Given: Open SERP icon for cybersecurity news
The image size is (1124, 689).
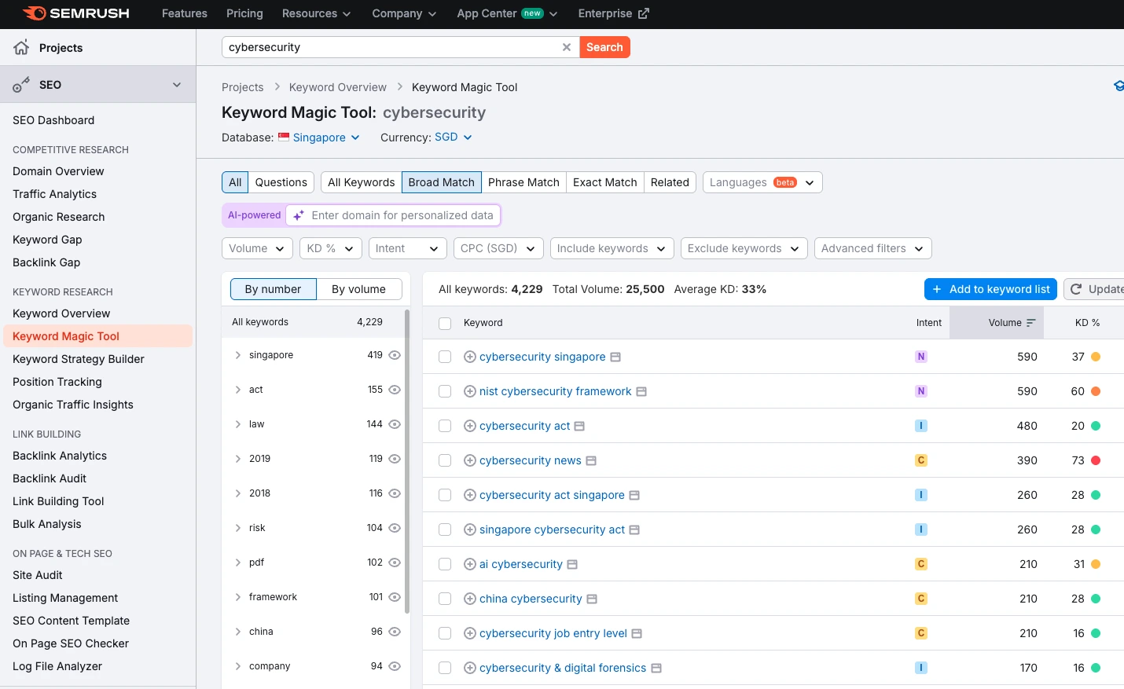Looking at the screenshot, I should [591, 460].
